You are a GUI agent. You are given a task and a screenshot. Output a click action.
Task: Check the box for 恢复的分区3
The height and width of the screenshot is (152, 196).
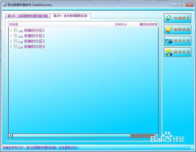pos(16,41)
